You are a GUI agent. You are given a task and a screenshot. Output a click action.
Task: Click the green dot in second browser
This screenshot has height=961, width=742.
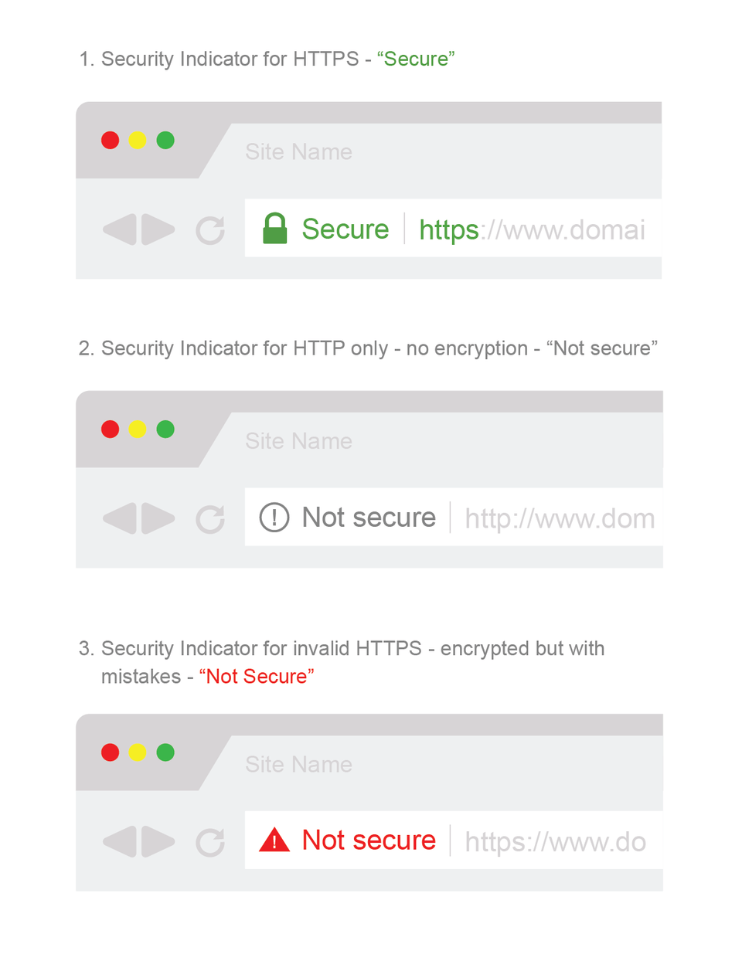click(165, 430)
